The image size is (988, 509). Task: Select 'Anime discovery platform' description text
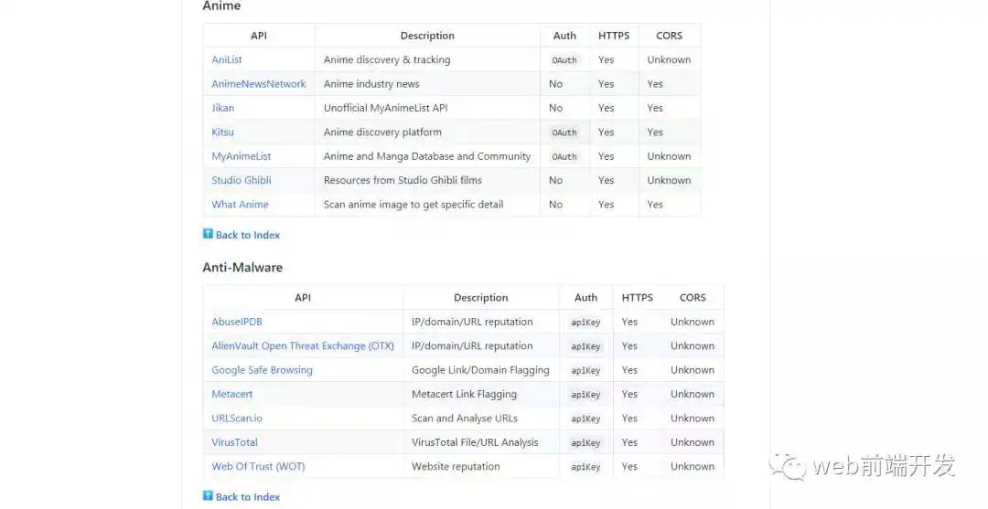pos(382,133)
